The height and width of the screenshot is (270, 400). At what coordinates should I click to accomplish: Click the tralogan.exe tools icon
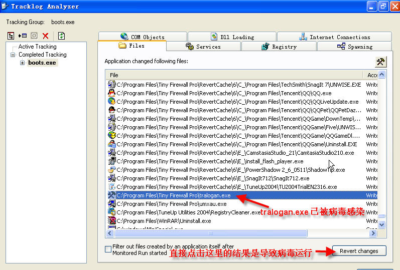(x=112, y=195)
